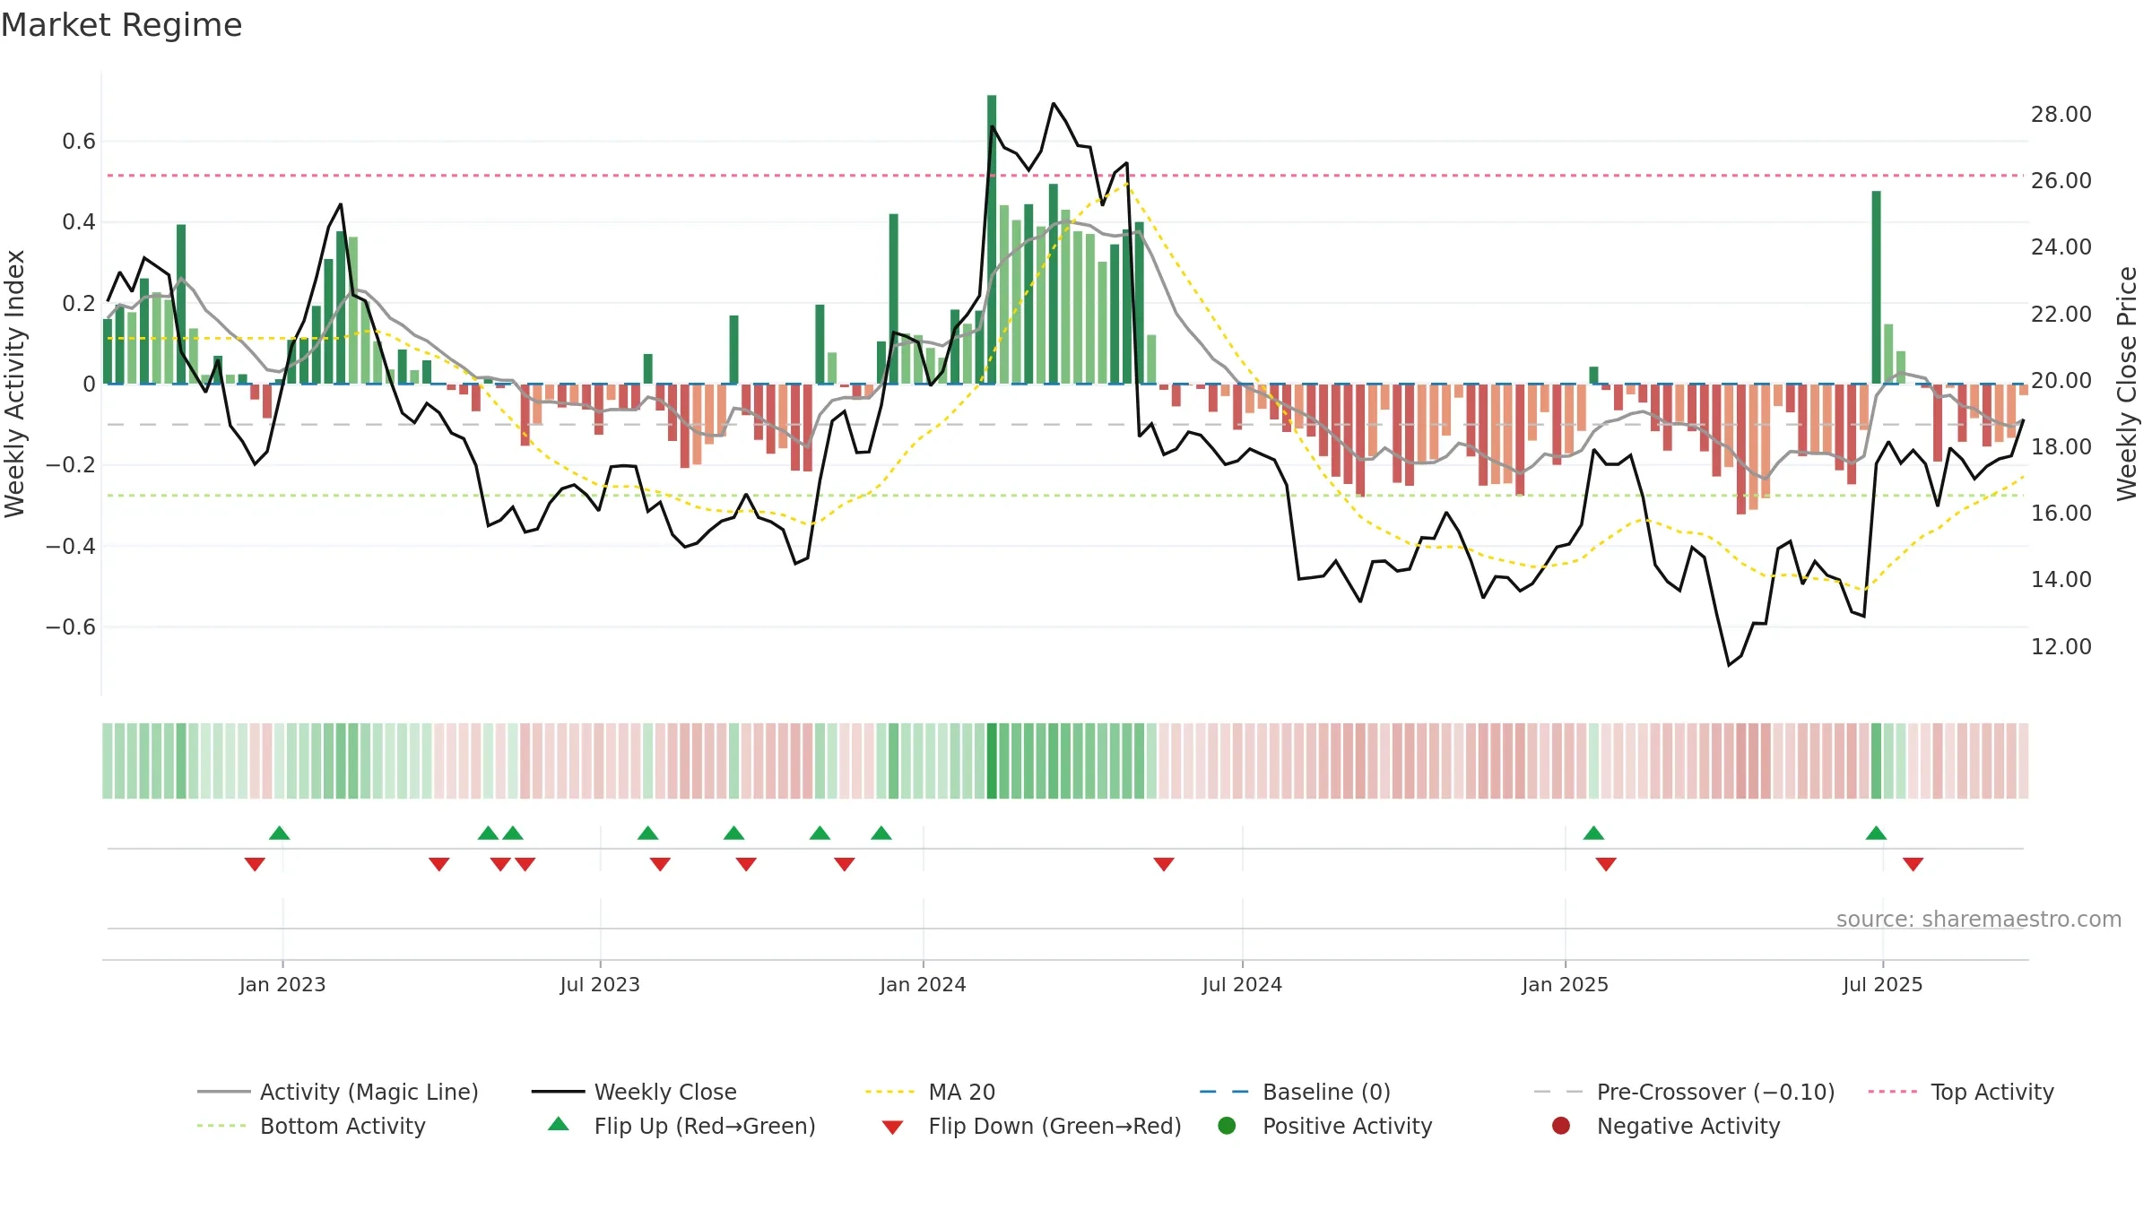Image resolution: width=2152 pixels, height=1210 pixels.
Task: Click the flip-up marker near Jan 2025
Action: click(x=1593, y=833)
